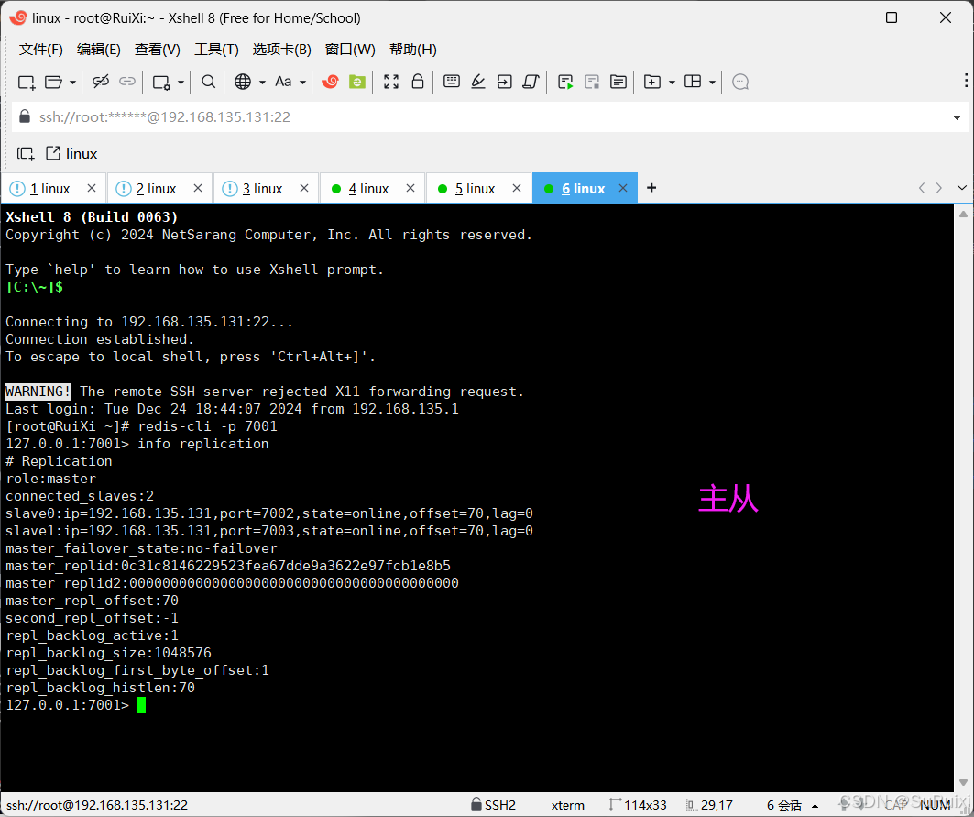Click the new tab group plus icon
The height and width of the screenshot is (817, 974).
(x=652, y=82)
